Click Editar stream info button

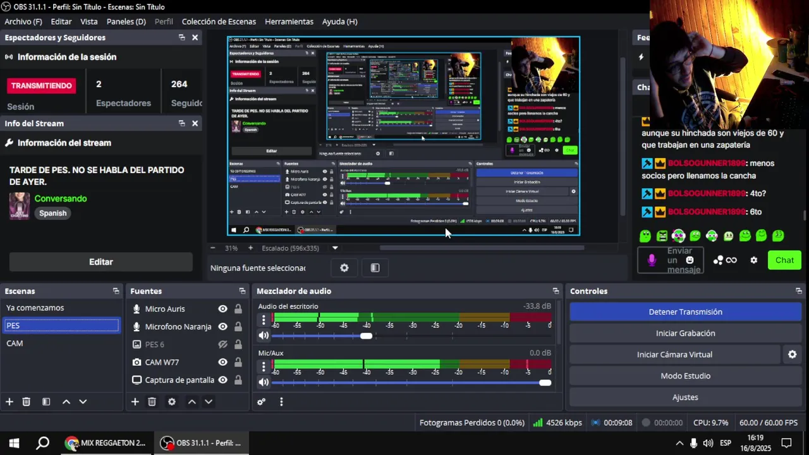(101, 262)
